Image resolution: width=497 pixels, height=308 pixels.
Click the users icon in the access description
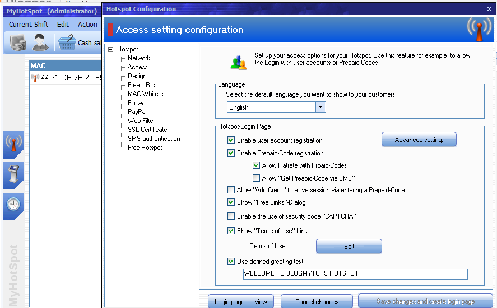(x=238, y=62)
